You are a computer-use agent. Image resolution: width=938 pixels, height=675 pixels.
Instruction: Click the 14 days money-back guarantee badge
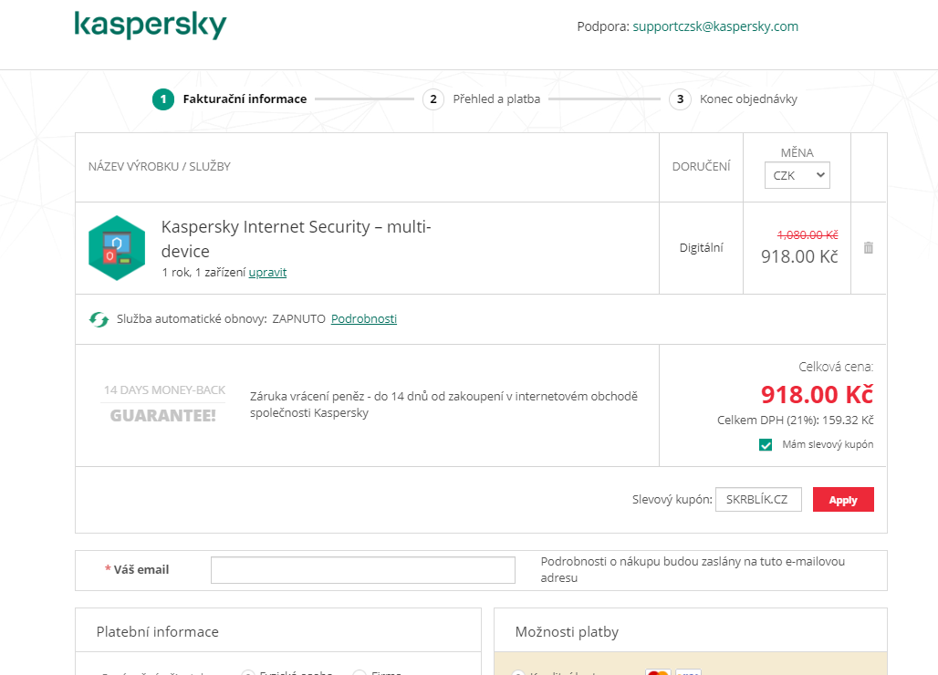pyautogui.click(x=164, y=403)
